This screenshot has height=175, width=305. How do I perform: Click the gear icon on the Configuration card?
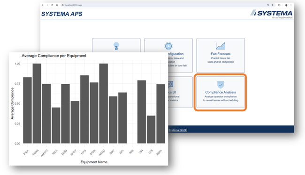168,46
